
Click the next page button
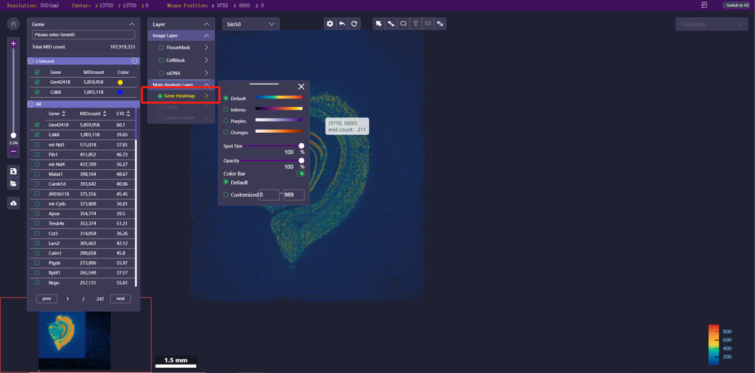[120, 299]
